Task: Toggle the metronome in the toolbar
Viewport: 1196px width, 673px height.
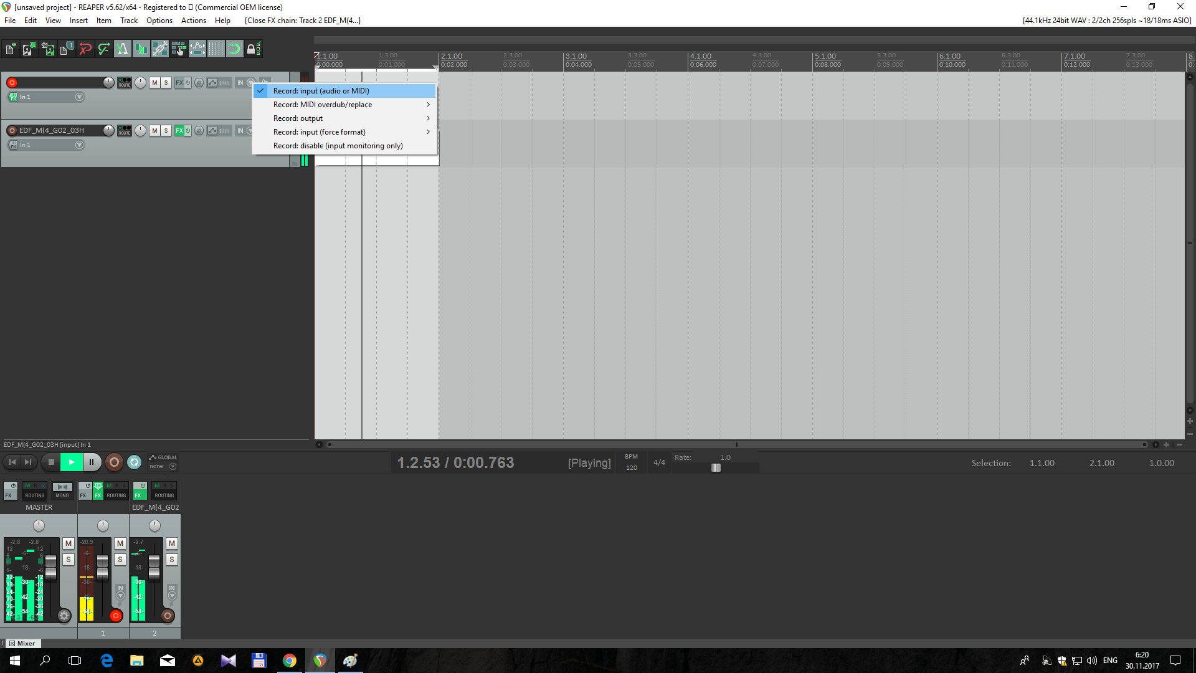Action: [x=123, y=49]
